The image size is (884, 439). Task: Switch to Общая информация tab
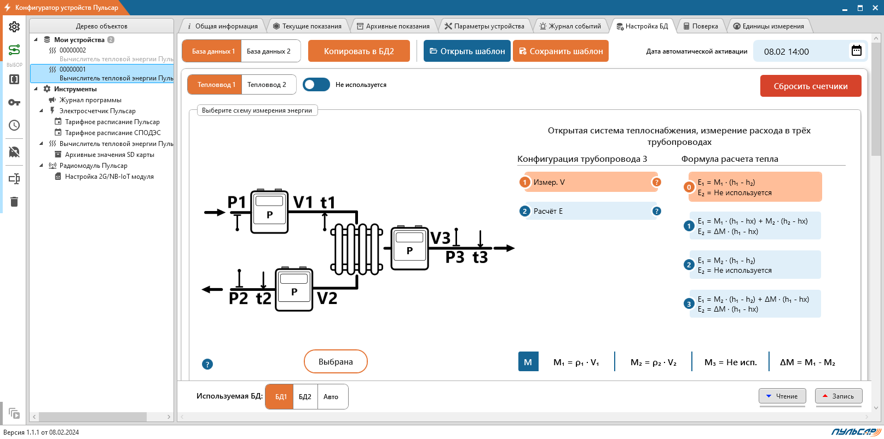tap(222, 26)
